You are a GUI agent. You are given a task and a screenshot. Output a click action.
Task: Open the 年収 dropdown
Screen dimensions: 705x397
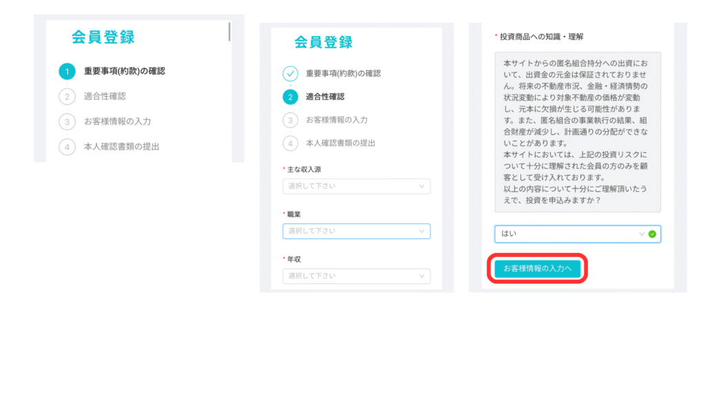[x=357, y=276]
